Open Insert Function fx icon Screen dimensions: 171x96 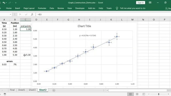[32, 14]
